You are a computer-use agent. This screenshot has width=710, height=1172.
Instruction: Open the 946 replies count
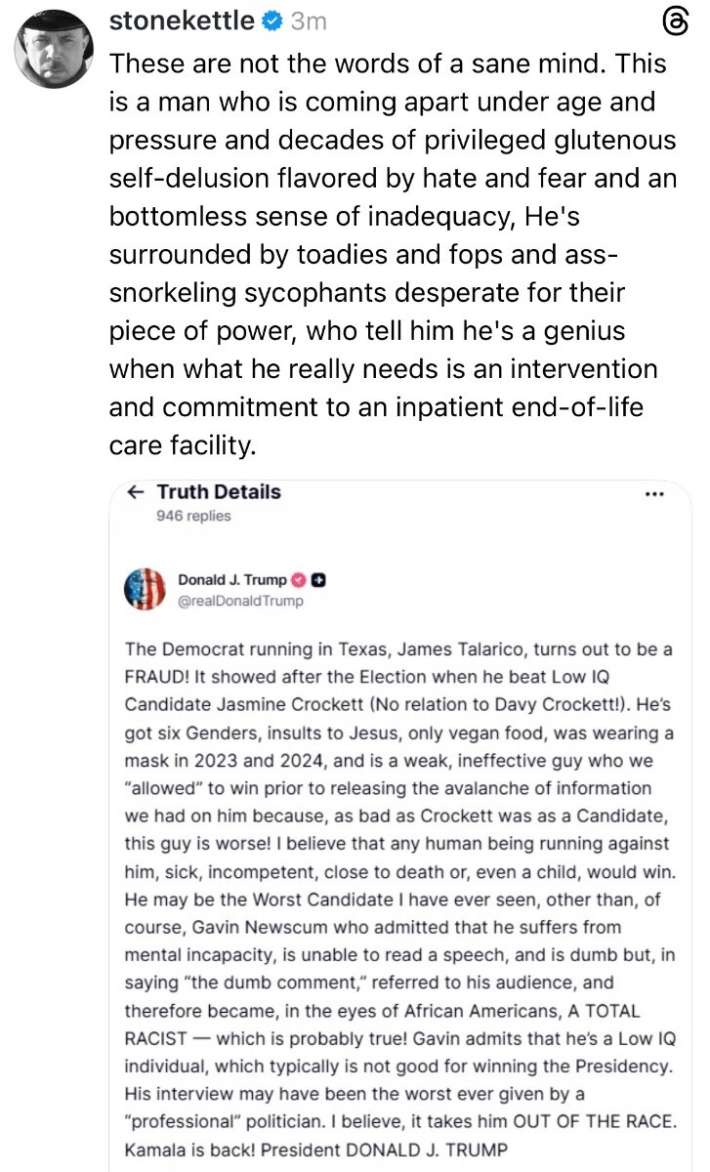[193, 516]
